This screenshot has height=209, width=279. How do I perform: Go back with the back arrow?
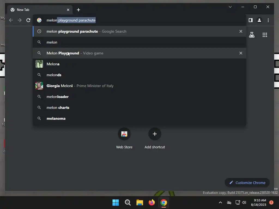pyautogui.click(x=11, y=20)
